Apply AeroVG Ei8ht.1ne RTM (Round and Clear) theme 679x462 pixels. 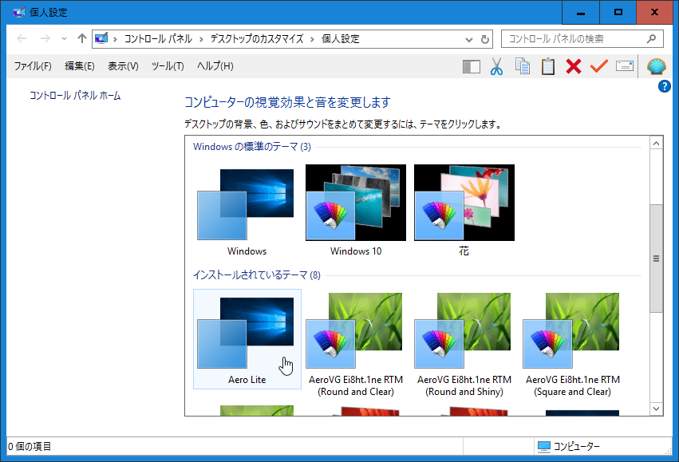[356, 345]
